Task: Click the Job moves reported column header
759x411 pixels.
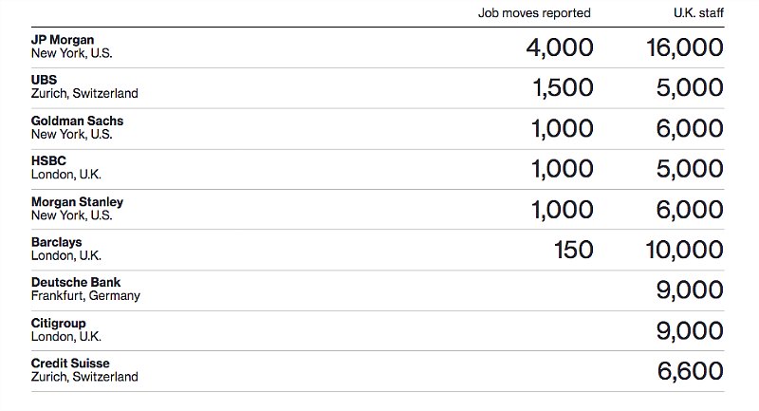Action: point(536,13)
